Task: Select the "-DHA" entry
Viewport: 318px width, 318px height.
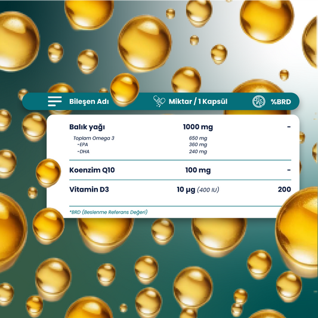Action: click(x=83, y=152)
